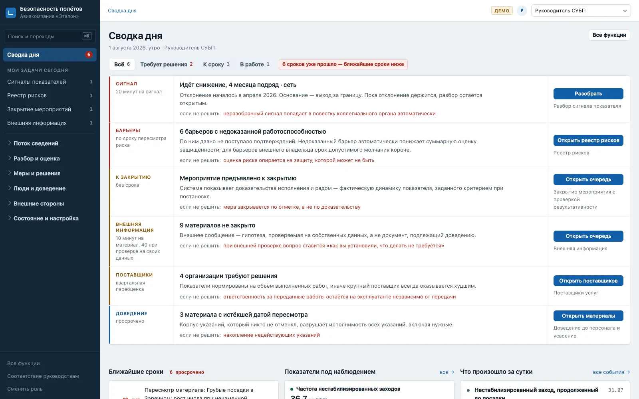Image resolution: width=639 pixels, height=399 pixels.
Task: Click Соответствие руководствам link
Action: [43, 376]
